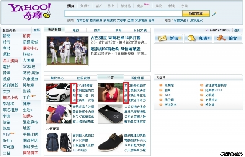Open headline 隋棠掏26萬救狗 母怕她破產
The width and height of the screenshot is (245, 157).
tap(116, 49)
